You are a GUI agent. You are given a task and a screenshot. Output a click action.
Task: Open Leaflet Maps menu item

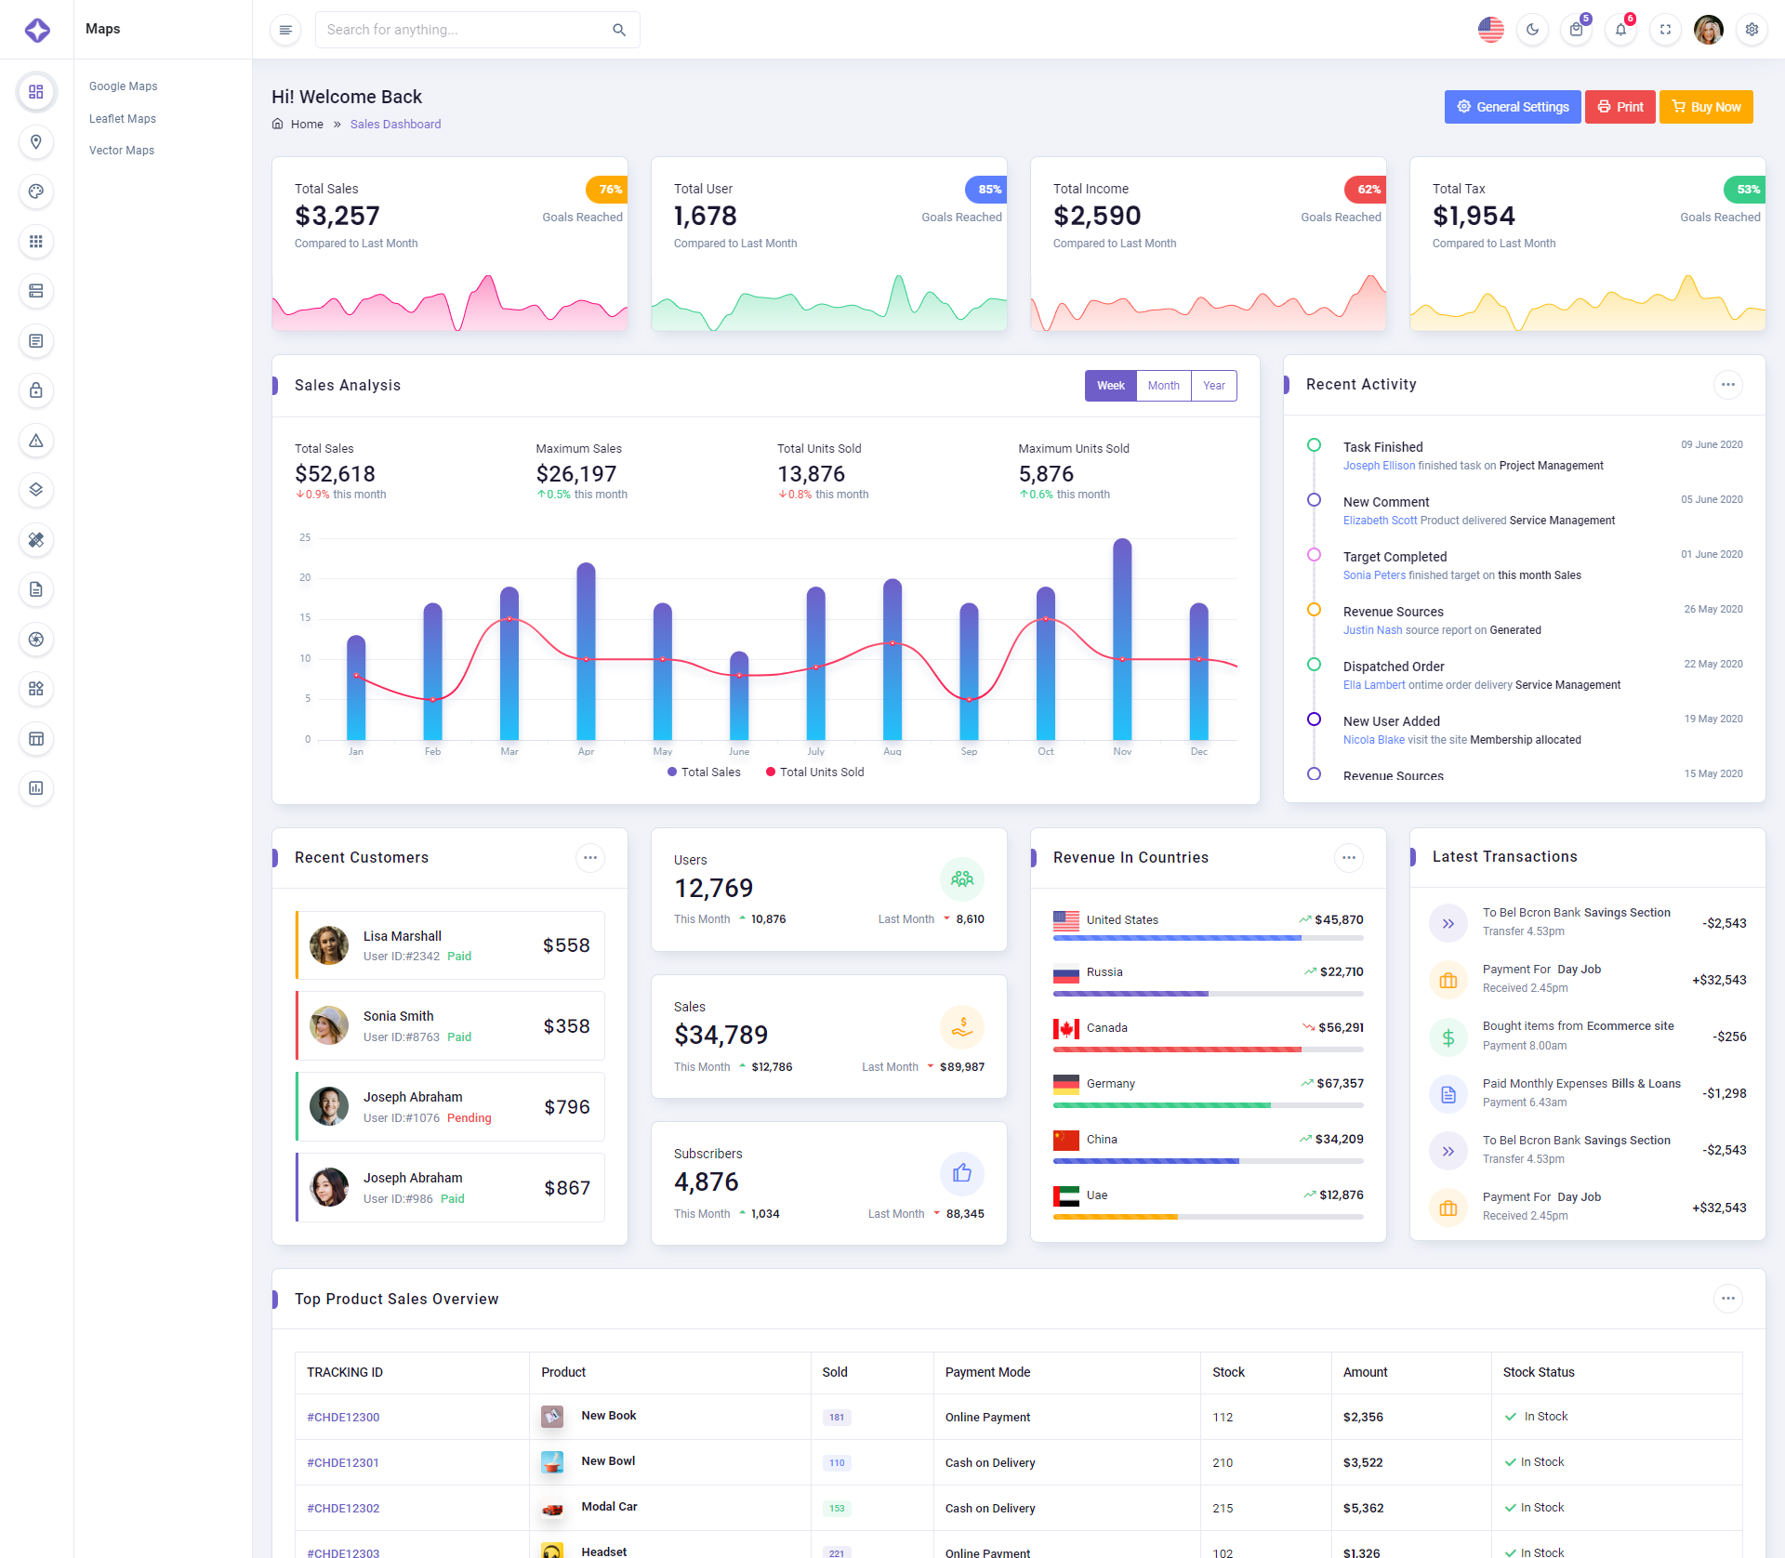(x=123, y=119)
